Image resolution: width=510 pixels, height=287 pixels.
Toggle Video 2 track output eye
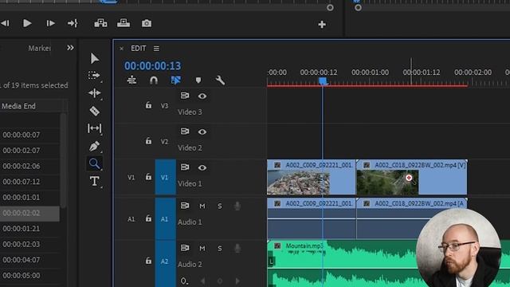coord(202,132)
